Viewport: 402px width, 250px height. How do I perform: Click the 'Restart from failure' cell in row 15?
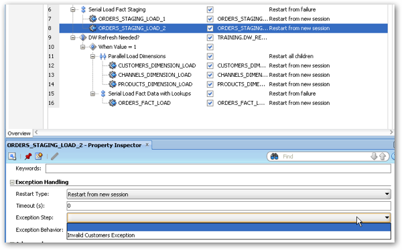pos(292,94)
